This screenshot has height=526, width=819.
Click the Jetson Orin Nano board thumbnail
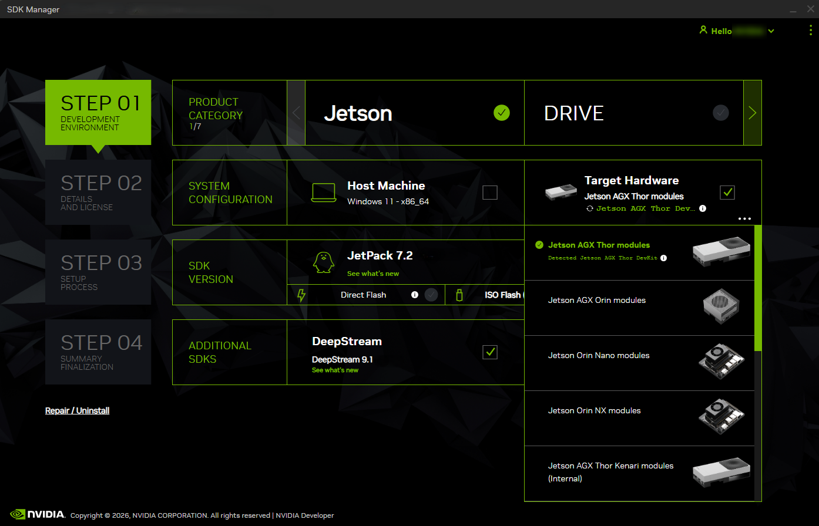(x=721, y=363)
